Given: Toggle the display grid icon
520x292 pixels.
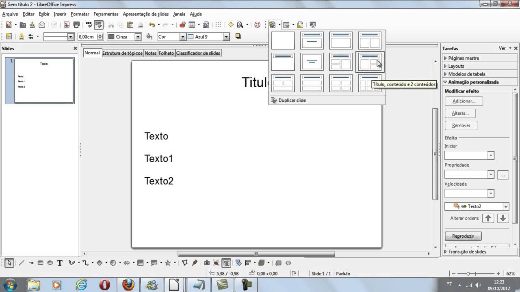Looking at the screenshot, I should tap(218, 25).
